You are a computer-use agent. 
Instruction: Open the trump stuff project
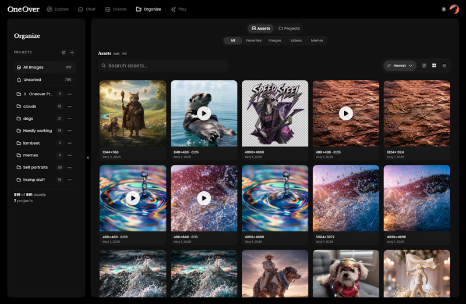point(34,180)
